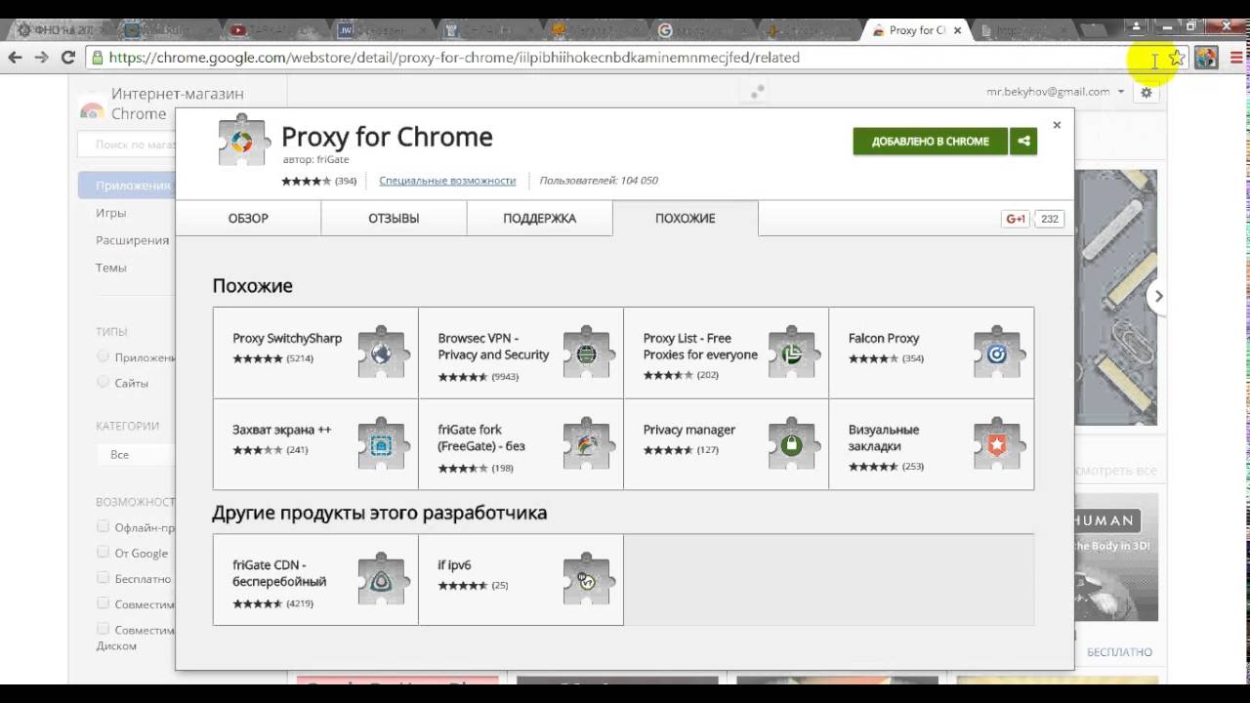The width and height of the screenshot is (1250, 703).
Task: Click the Пользователей: 104 050 text
Action: pos(599,181)
